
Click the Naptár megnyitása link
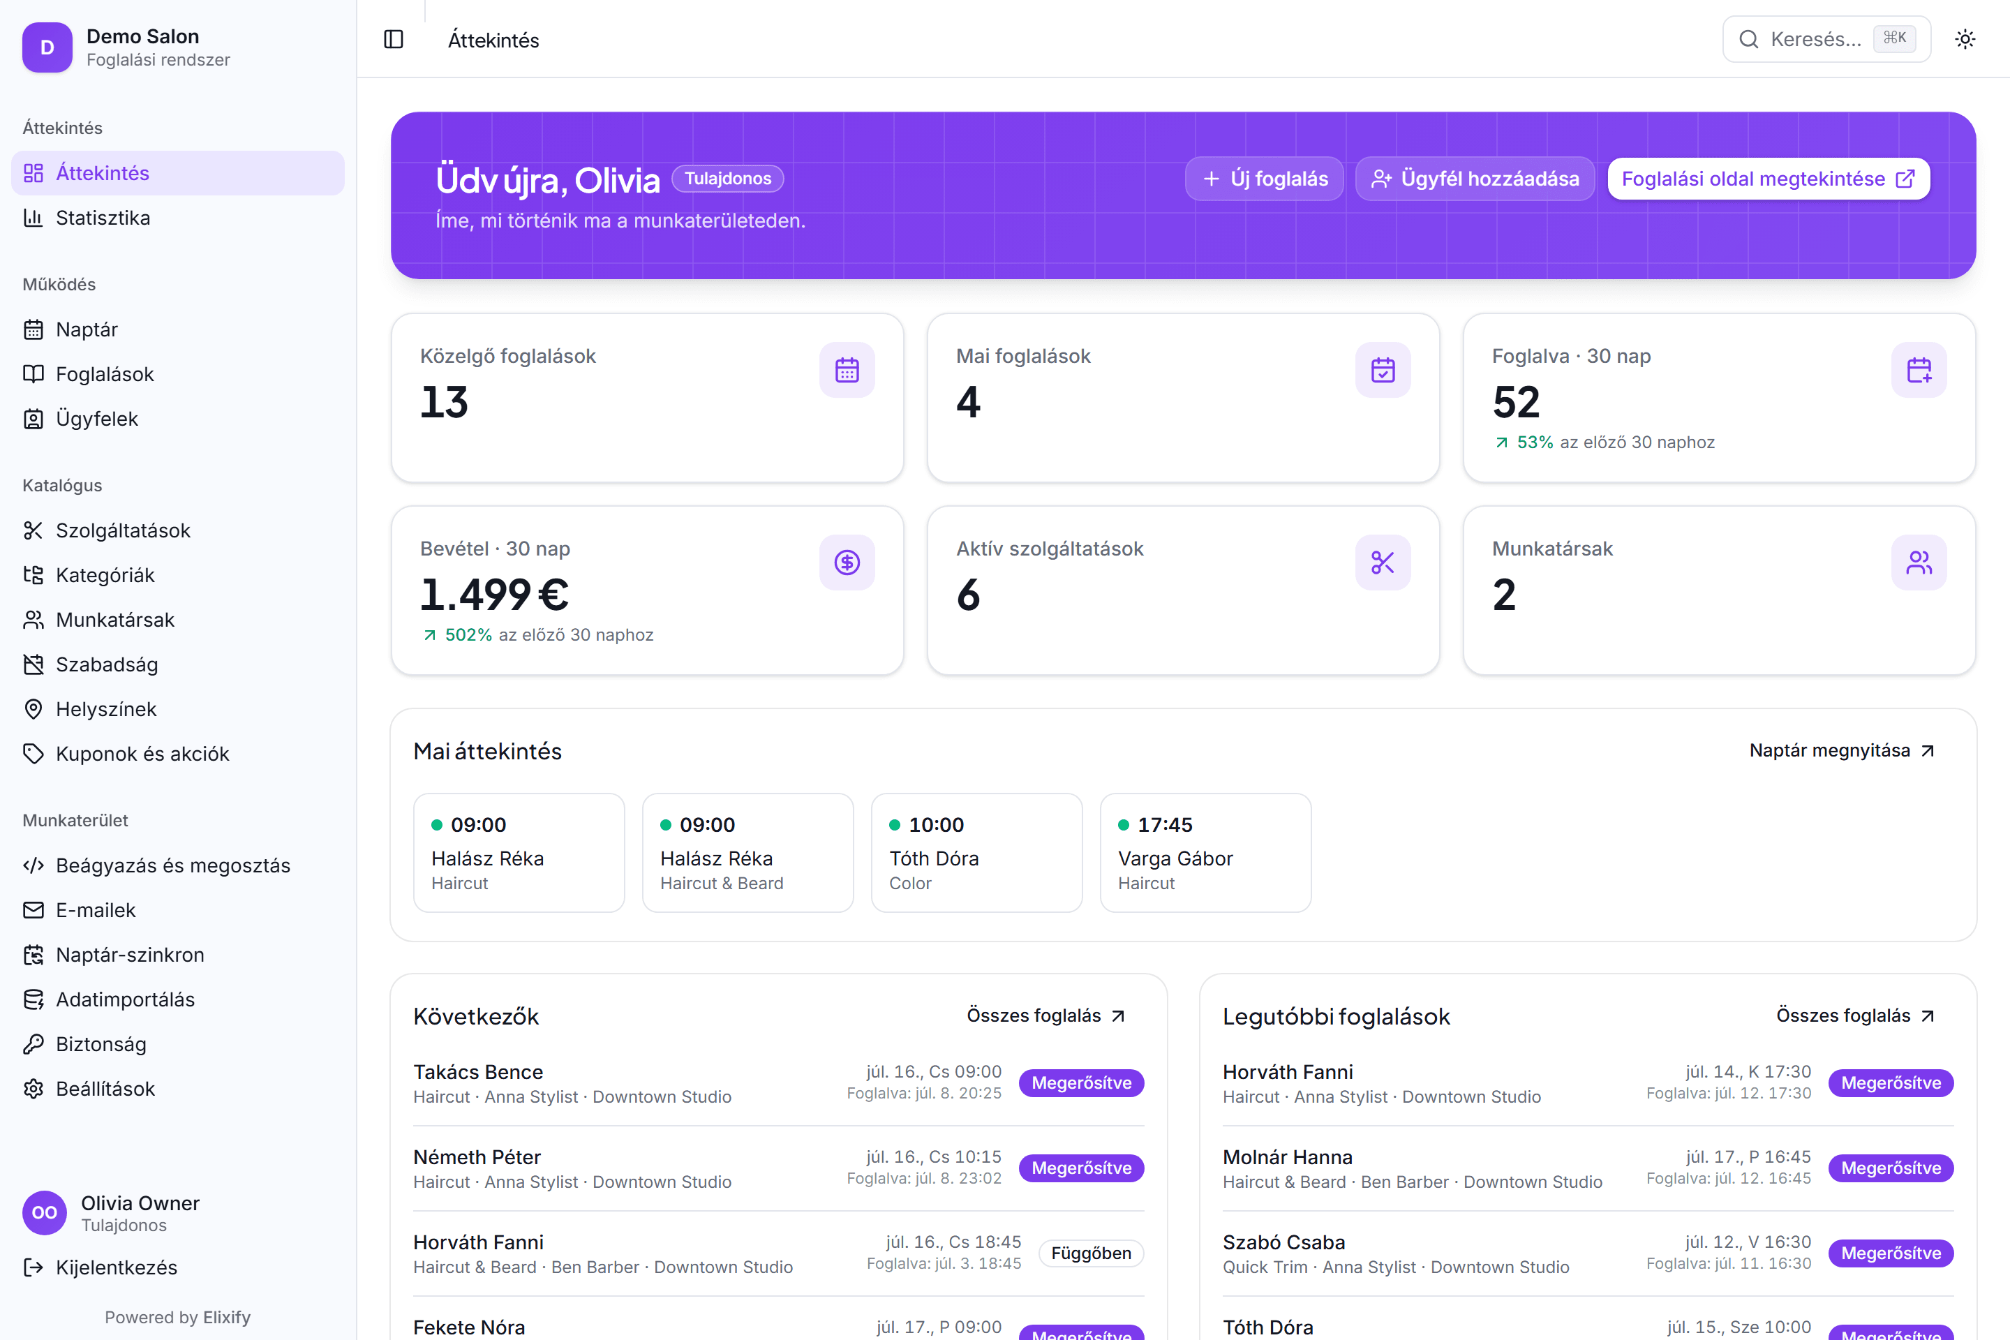tap(1842, 750)
